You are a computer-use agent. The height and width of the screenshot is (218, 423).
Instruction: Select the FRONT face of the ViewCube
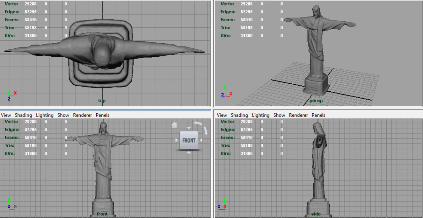pyautogui.click(x=189, y=140)
